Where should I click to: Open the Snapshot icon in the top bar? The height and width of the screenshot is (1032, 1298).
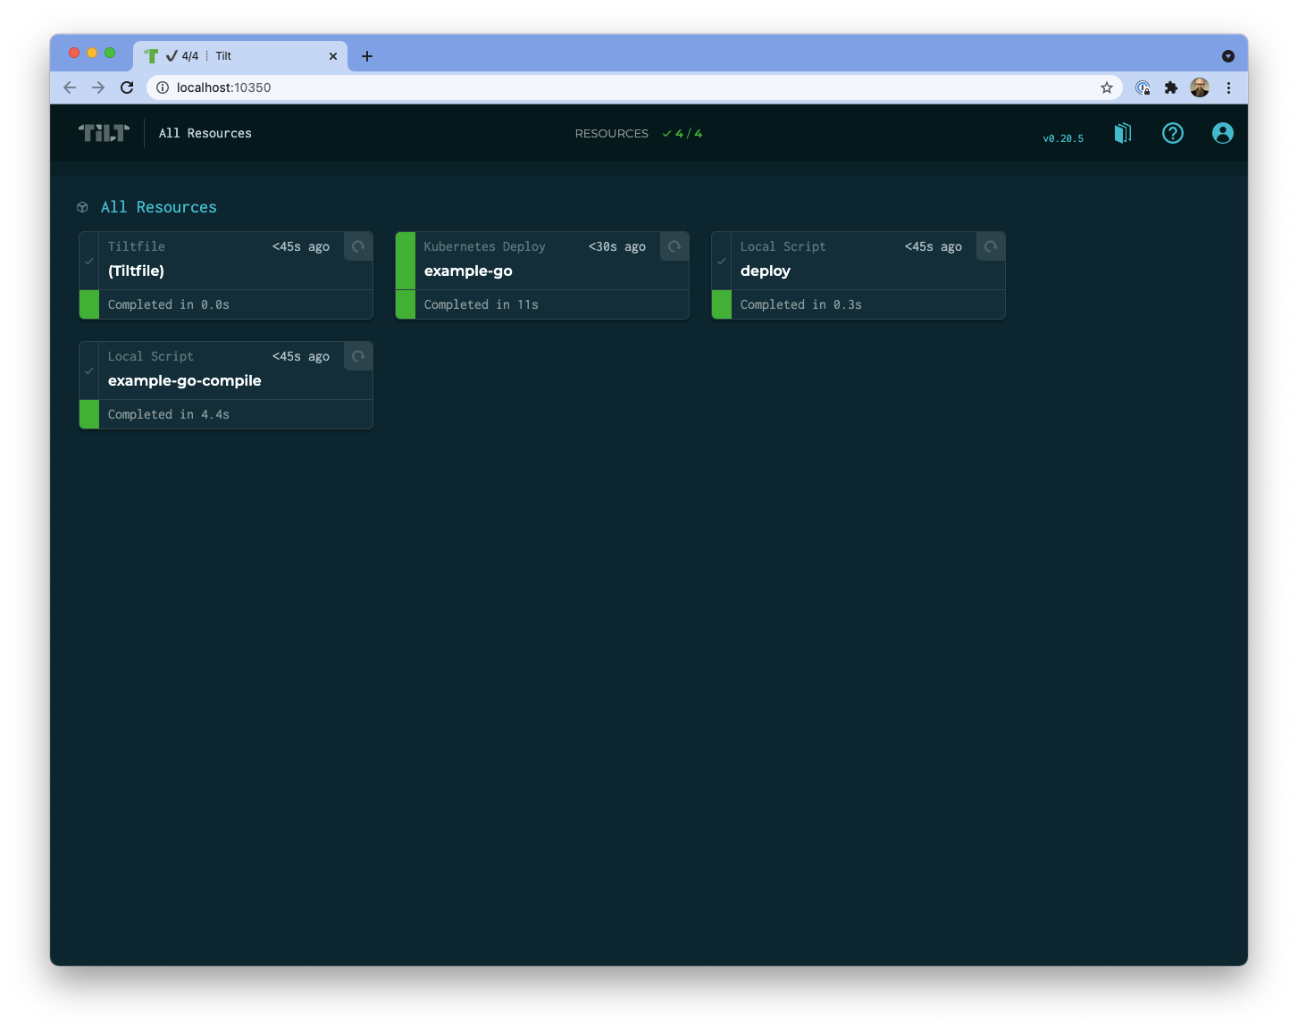[x=1122, y=132]
